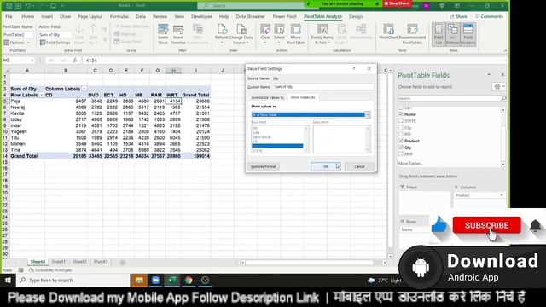Open Google Chrome from the taskbar
This screenshot has width=546, height=307.
(189, 281)
